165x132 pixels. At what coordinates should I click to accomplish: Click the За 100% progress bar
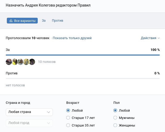click(82, 55)
